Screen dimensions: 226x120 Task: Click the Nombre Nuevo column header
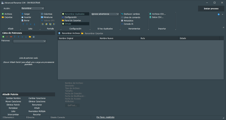click(x=119, y=38)
